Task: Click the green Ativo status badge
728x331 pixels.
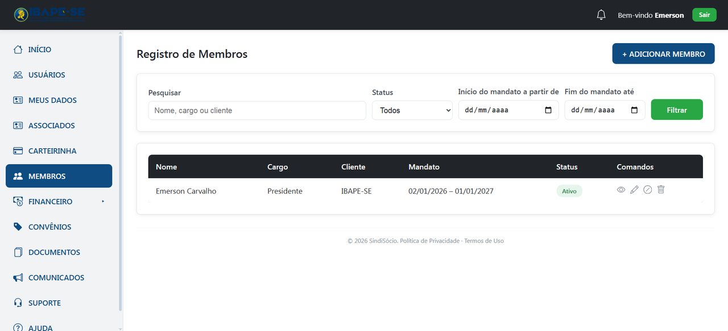Action: [x=569, y=191]
